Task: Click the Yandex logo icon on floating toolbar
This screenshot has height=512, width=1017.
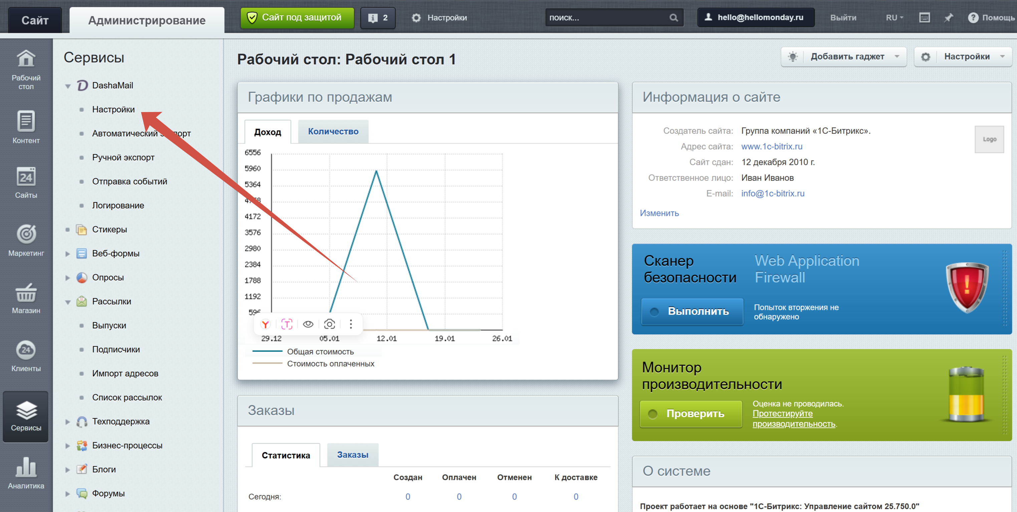Action: [x=265, y=324]
